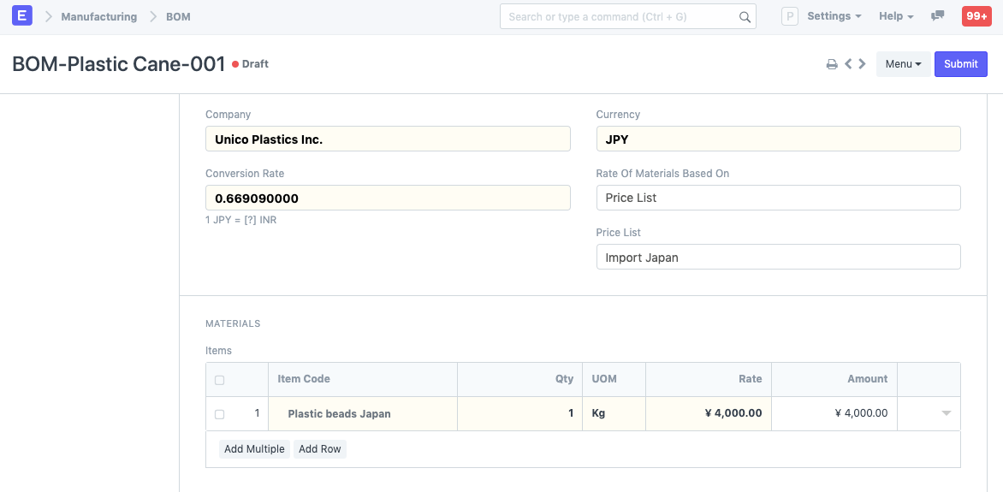The height and width of the screenshot is (492, 1003).
Task: Open the chat messages icon
Action: coord(938,16)
